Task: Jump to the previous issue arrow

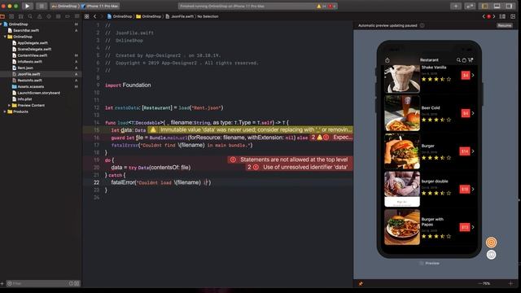Action: [x=484, y=16]
